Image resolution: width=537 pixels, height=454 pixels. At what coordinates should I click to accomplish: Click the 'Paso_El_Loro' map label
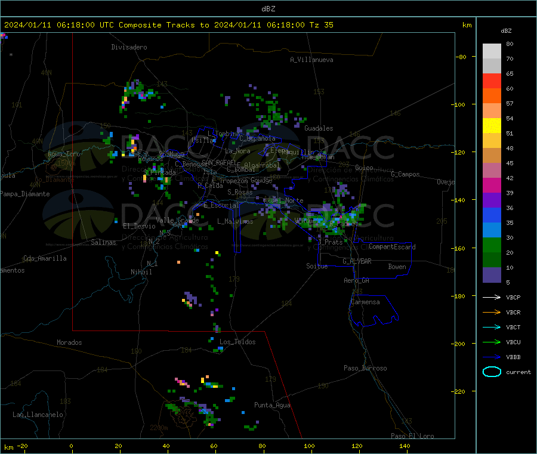(412, 436)
